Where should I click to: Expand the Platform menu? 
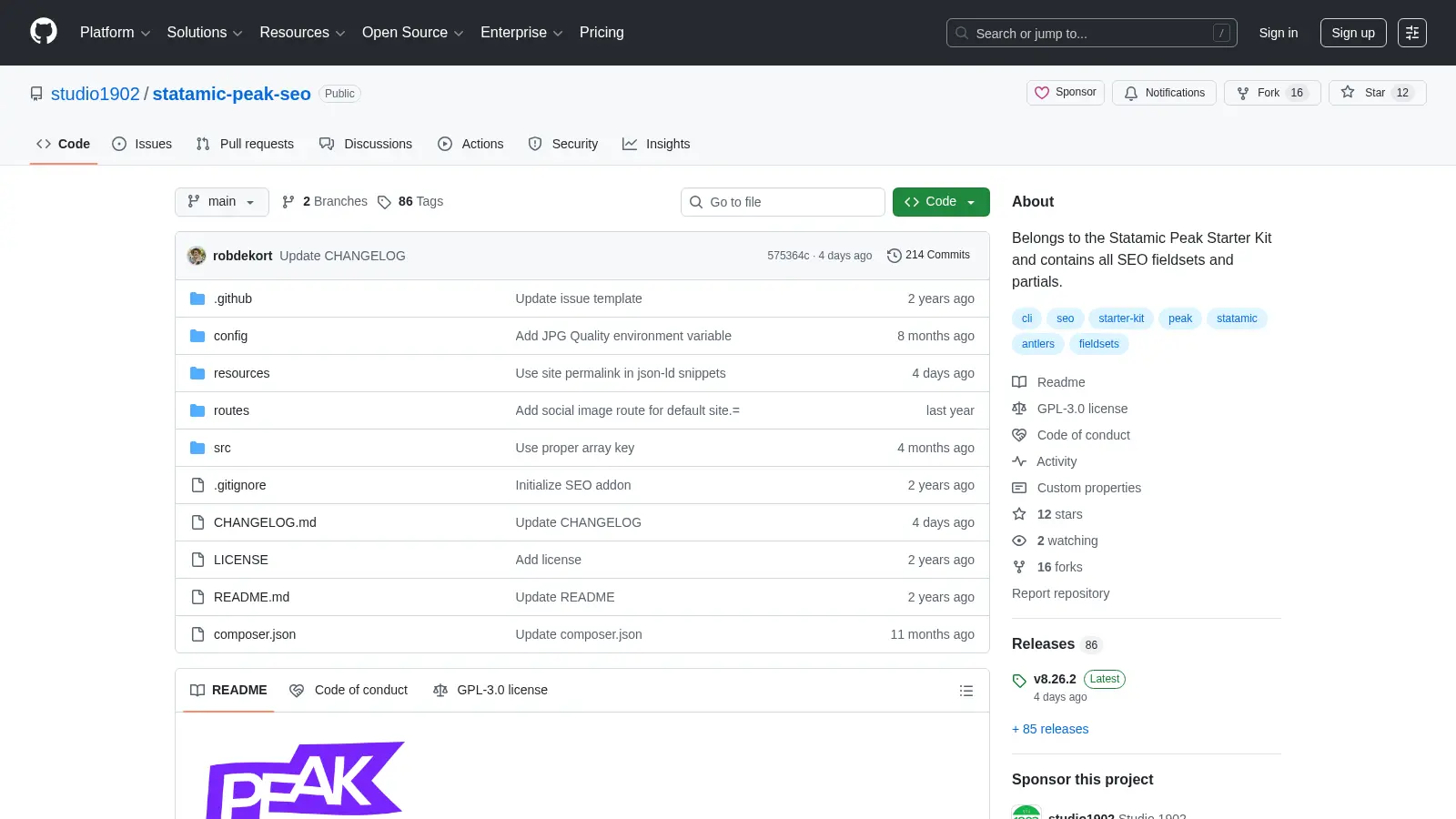[x=115, y=33]
